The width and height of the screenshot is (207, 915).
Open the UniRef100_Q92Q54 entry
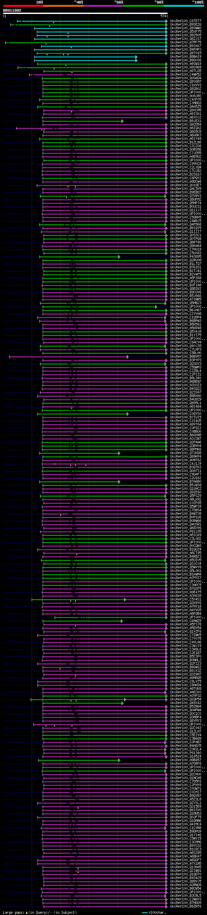click(x=186, y=124)
